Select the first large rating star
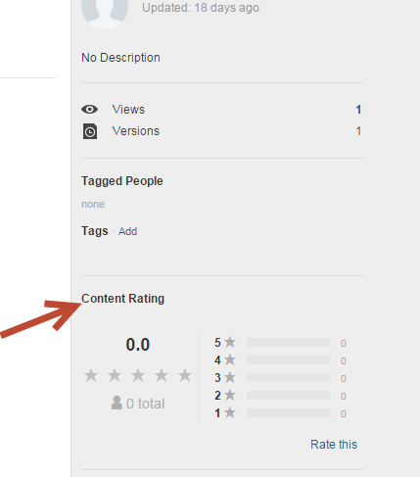This screenshot has width=420, height=477. [x=91, y=375]
